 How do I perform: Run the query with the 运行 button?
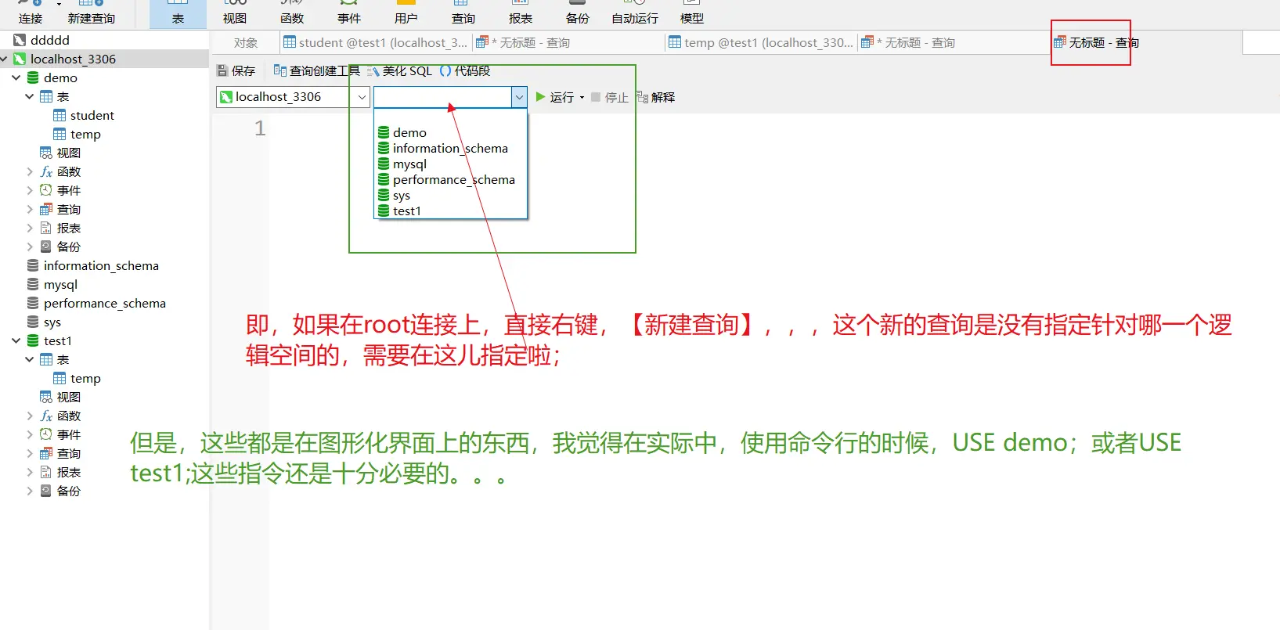pos(555,97)
